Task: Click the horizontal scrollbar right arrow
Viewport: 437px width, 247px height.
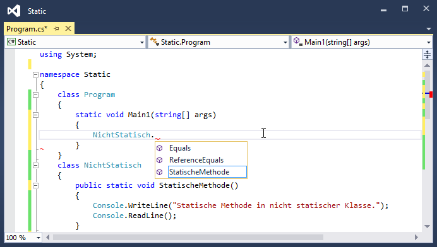Action: coord(416,238)
